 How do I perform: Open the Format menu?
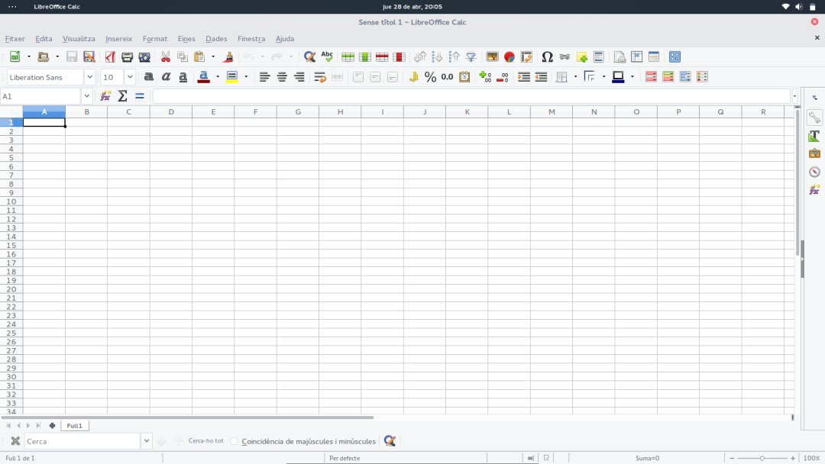[154, 39]
